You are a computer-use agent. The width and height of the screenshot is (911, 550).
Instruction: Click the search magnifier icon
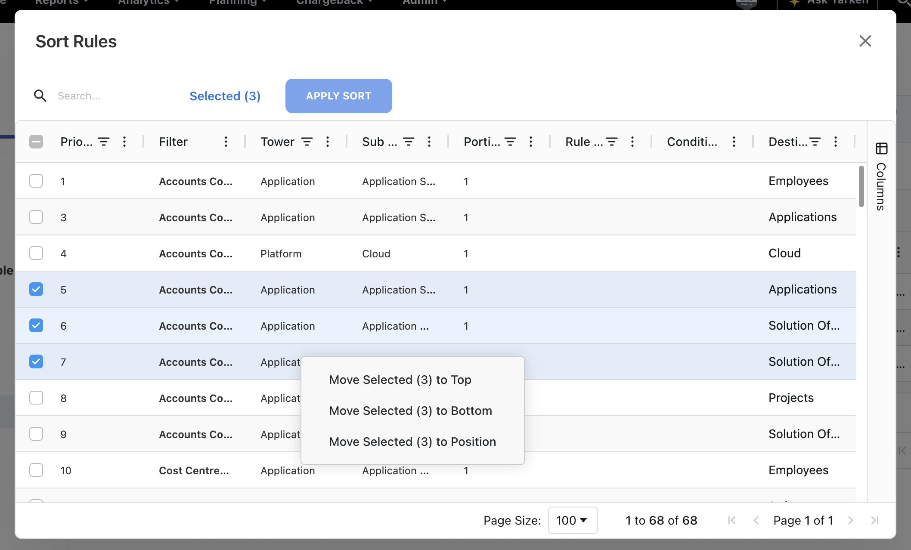coord(40,96)
